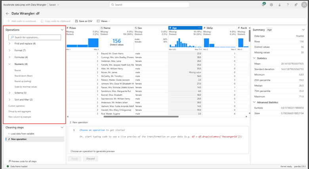Click the share feedback icon in the header

pyautogui.click(x=296, y=5)
